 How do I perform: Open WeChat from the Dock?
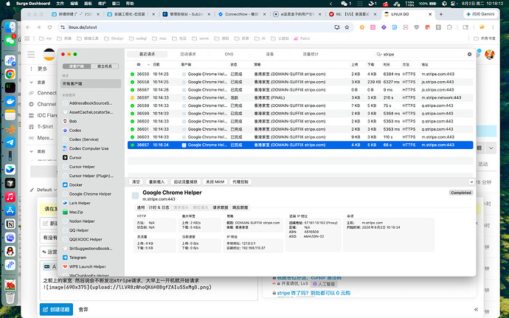pos(10,41)
